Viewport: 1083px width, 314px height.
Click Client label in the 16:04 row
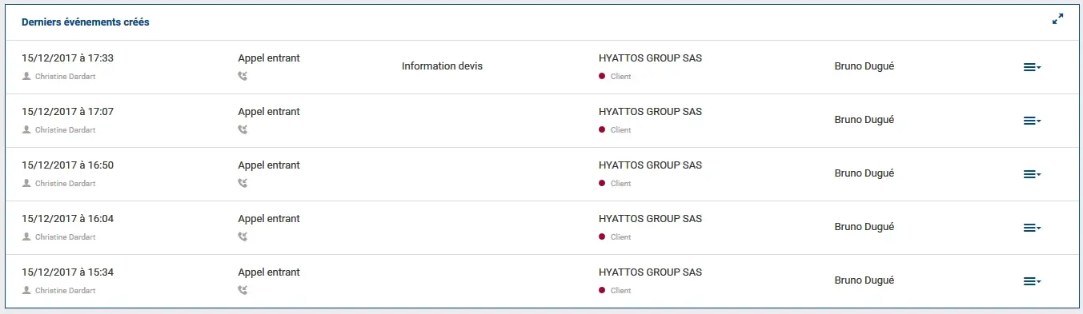[620, 237]
